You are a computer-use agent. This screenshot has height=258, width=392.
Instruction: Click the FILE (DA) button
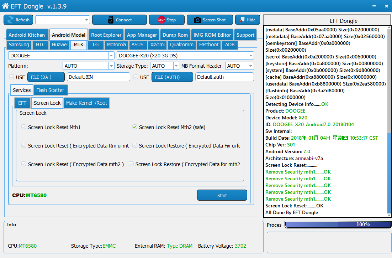pos(46,77)
